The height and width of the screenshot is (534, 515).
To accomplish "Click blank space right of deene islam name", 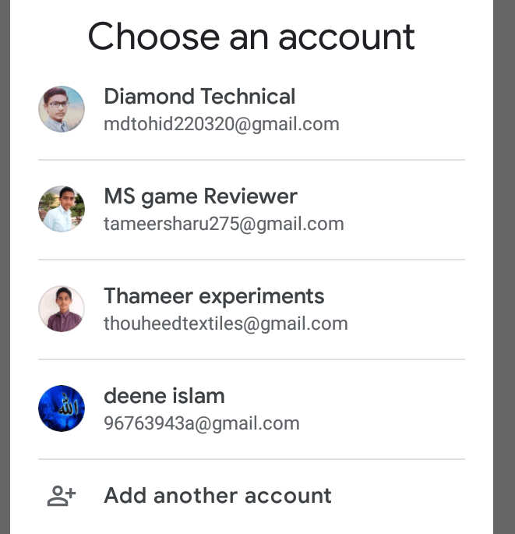I will tap(351, 396).
